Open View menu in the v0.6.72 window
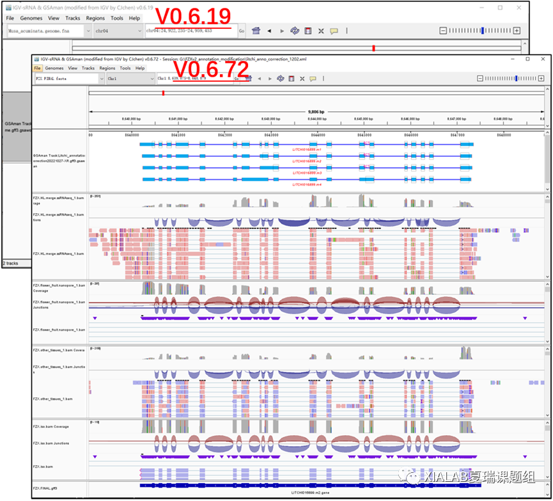The height and width of the screenshot is (501, 553). point(73,68)
